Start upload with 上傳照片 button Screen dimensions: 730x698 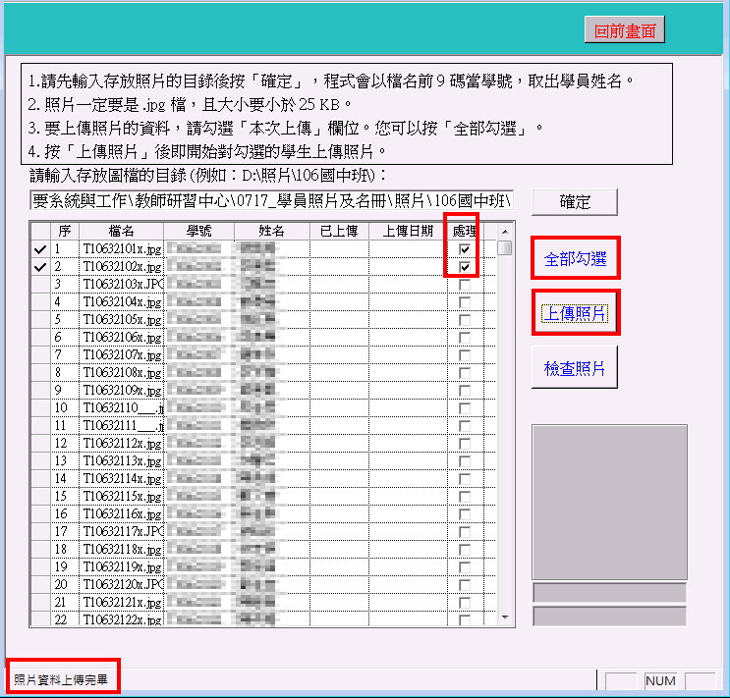[x=575, y=313]
